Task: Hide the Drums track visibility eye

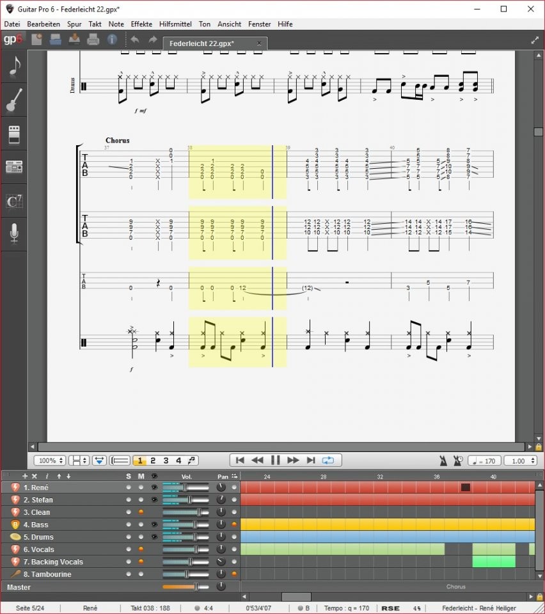Action: (x=154, y=537)
